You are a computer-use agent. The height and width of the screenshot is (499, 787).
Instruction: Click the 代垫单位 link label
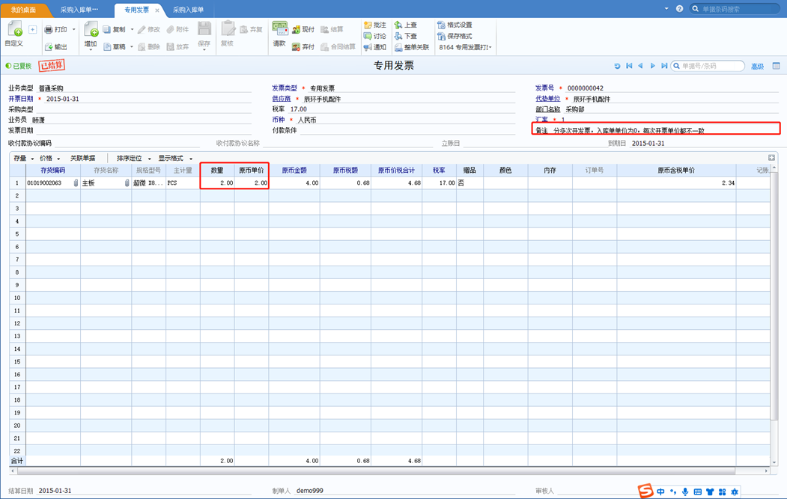[x=547, y=99]
